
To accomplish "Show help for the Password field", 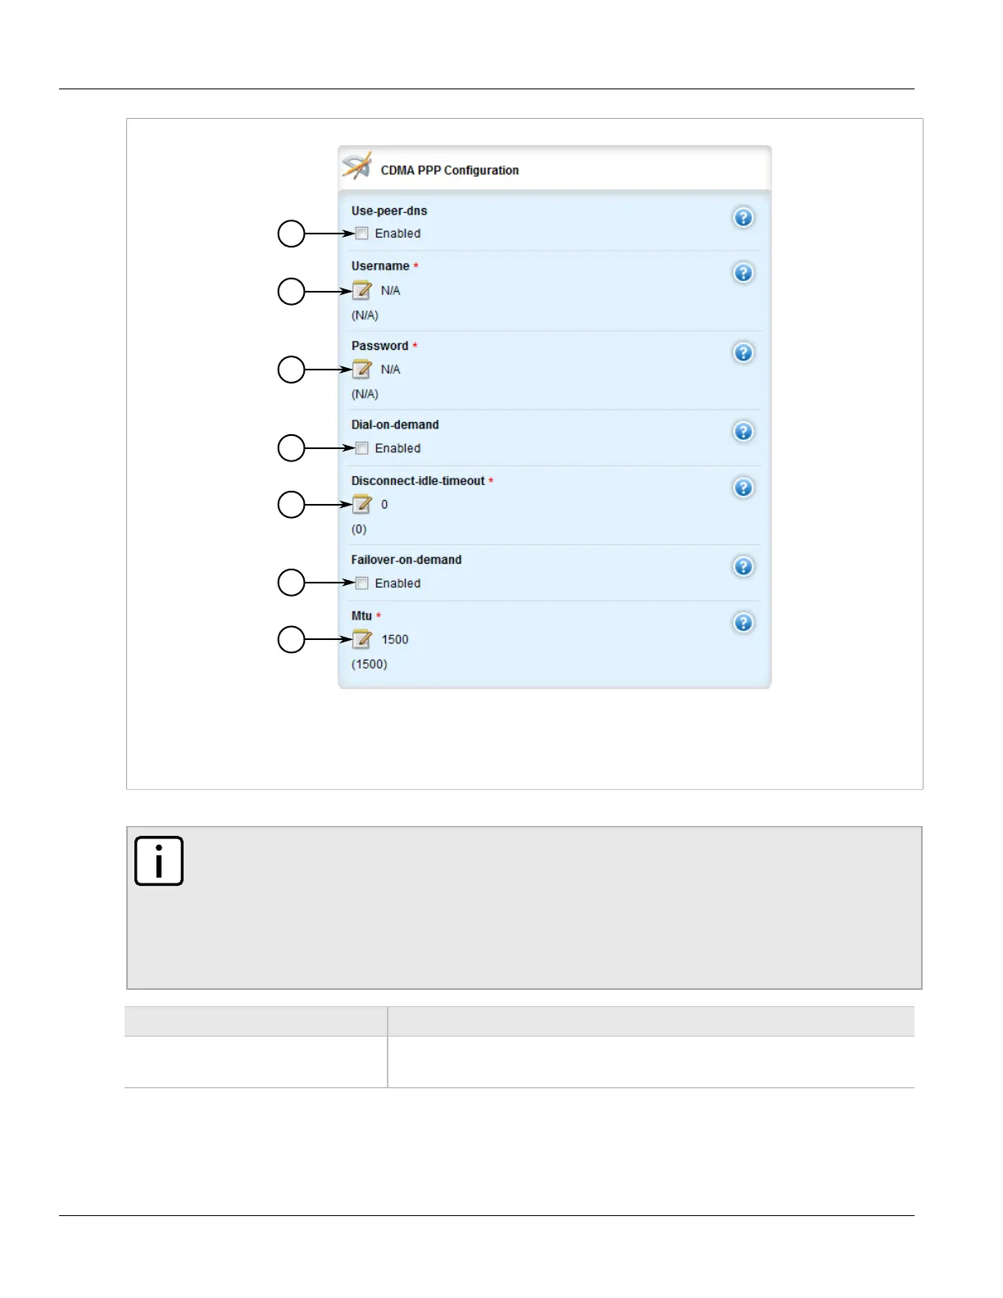I will click(743, 352).
